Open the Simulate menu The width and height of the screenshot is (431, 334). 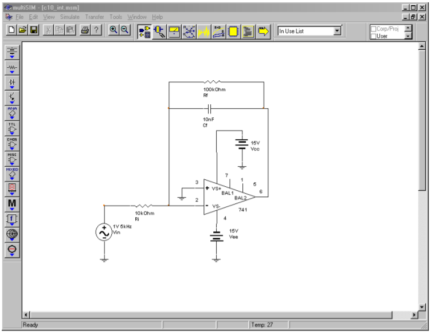coord(70,17)
